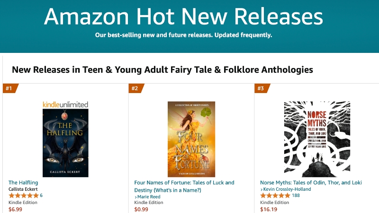Expand Marie Reed author chevron
The image size is (379, 213).
click(x=136, y=197)
